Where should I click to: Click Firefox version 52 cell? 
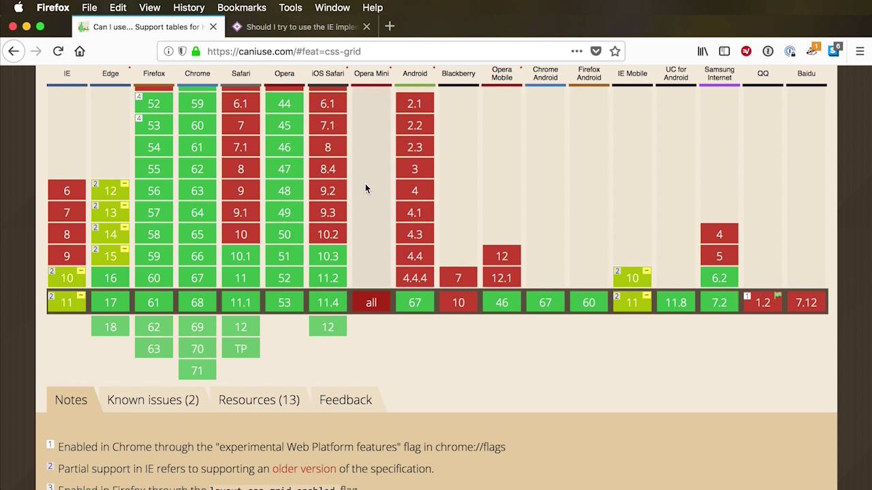pos(154,103)
